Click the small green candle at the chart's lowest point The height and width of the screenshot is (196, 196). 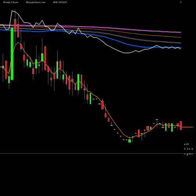tap(129, 141)
